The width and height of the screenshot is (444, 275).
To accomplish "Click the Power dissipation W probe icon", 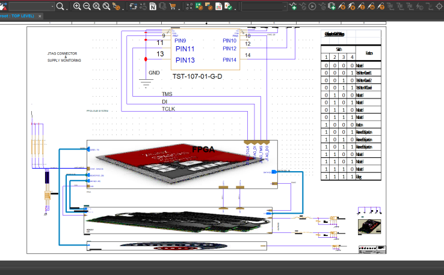I will 371,6.
